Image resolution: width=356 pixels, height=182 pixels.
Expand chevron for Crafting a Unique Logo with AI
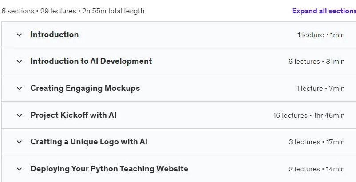point(19,142)
